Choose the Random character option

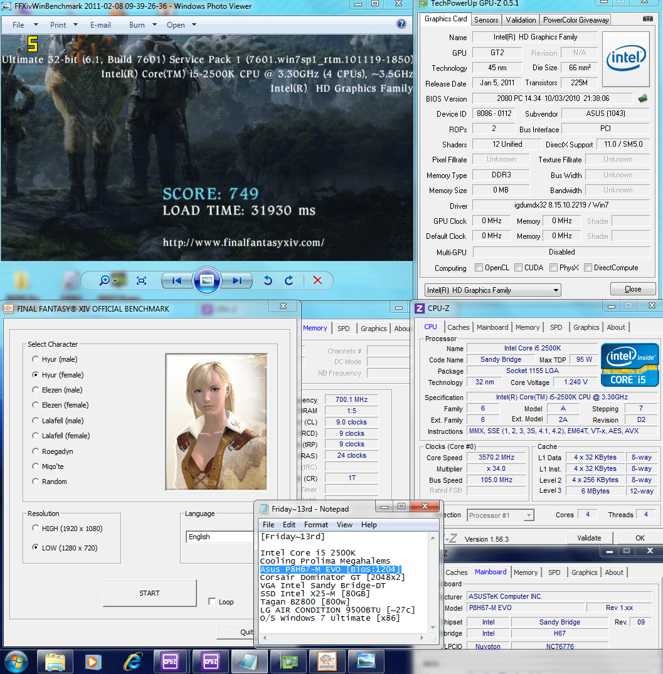point(35,482)
